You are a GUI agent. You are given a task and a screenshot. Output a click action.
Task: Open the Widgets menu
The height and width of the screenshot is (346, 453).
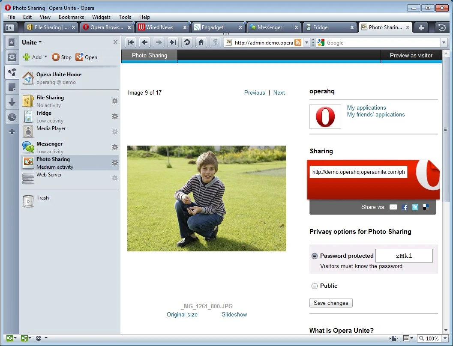click(x=102, y=17)
